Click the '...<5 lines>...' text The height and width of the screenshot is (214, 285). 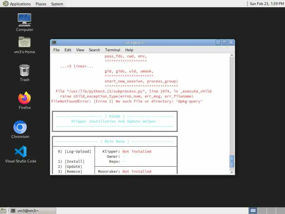pyautogui.click(x=77, y=66)
